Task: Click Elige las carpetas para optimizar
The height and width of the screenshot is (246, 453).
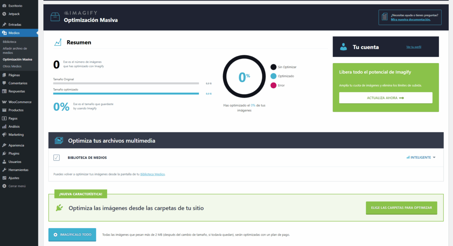Action: 401,208
